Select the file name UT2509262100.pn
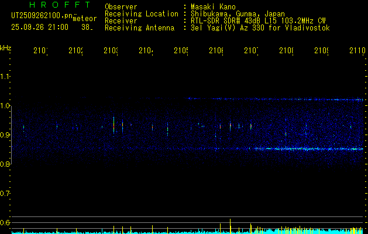 [x=42, y=15]
